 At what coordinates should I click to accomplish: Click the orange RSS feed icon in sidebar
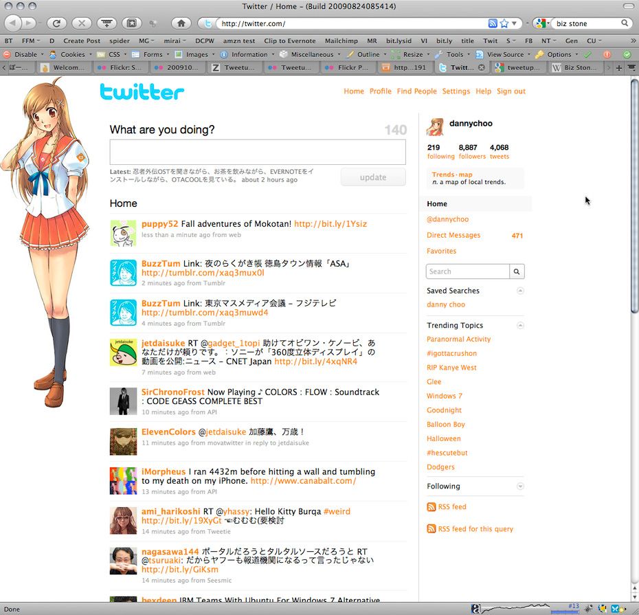[431, 507]
